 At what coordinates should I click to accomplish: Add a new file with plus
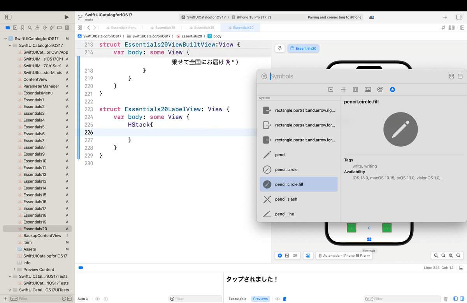coord(5,299)
